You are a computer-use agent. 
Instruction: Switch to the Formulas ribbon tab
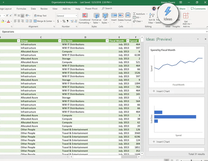[21, 9]
